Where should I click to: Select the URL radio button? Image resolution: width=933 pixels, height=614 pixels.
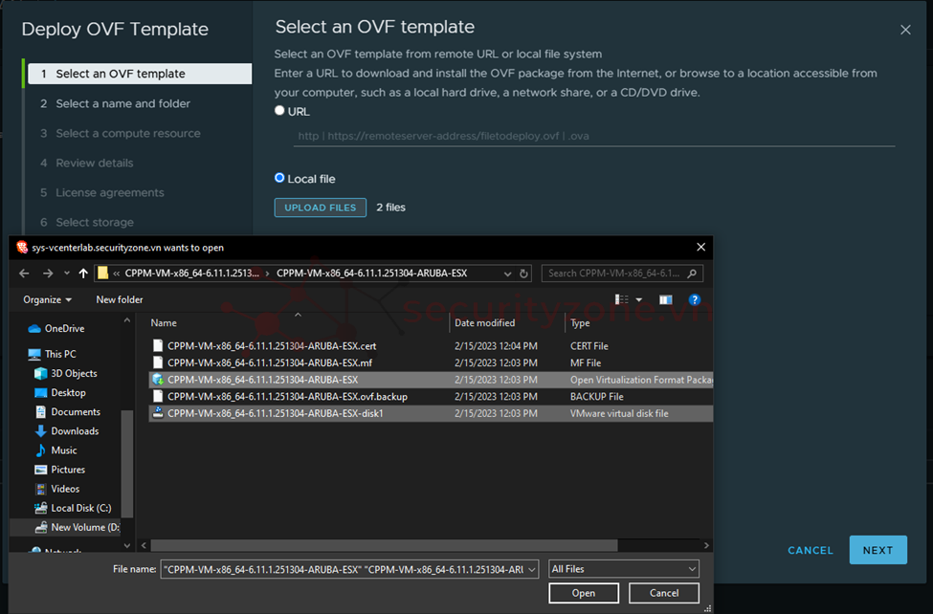pos(279,111)
